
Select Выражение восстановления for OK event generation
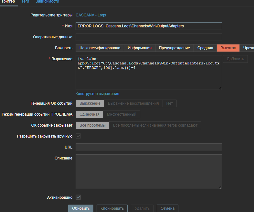(x=133, y=103)
